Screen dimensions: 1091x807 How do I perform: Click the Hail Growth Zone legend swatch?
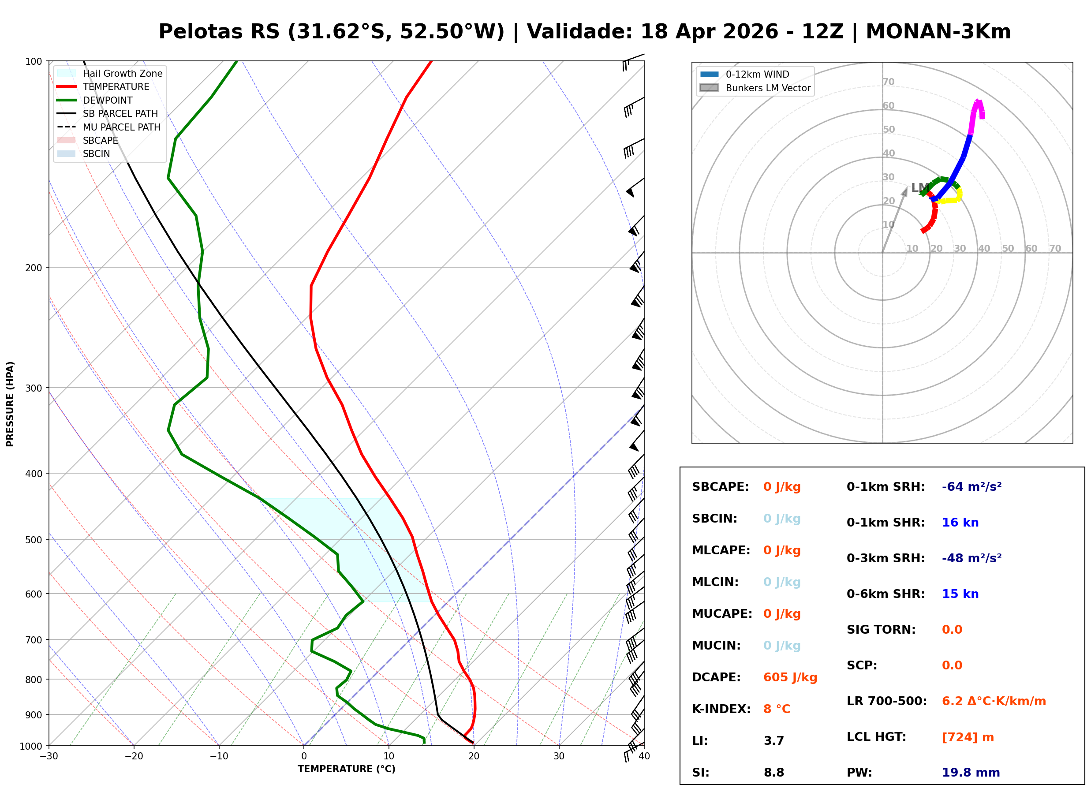[67, 73]
